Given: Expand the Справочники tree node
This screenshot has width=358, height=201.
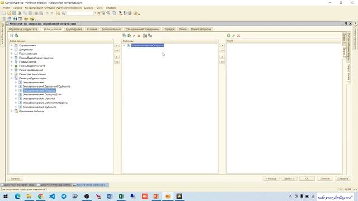Looking at the screenshot, I should tap(11, 45).
